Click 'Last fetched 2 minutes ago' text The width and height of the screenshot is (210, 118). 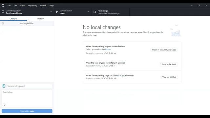click(109, 13)
